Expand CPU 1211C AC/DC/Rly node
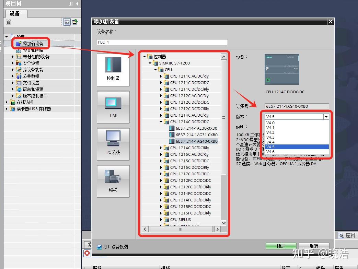This screenshot has height=269, width=358. tap(161, 76)
